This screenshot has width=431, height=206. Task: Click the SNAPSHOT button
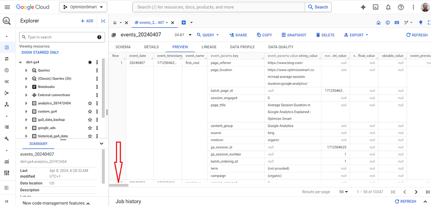point(294,35)
